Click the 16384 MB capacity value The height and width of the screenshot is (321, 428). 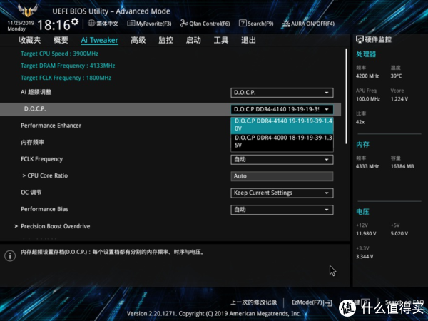pos(402,166)
